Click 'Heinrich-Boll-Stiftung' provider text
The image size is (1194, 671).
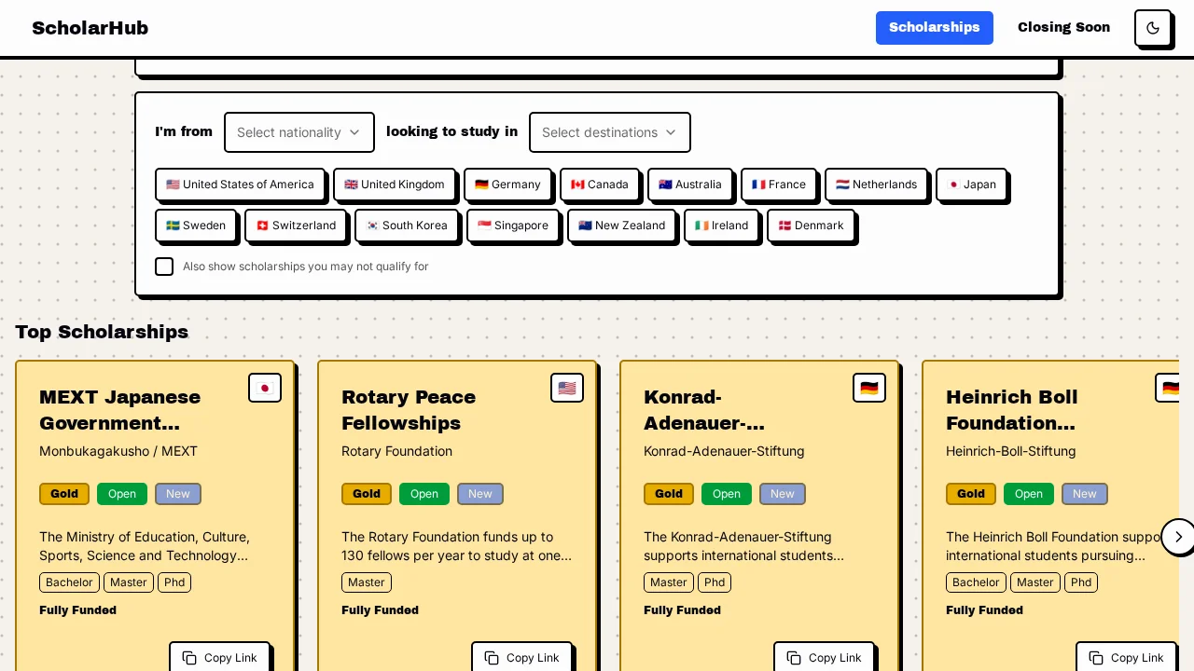pyautogui.click(x=1011, y=451)
